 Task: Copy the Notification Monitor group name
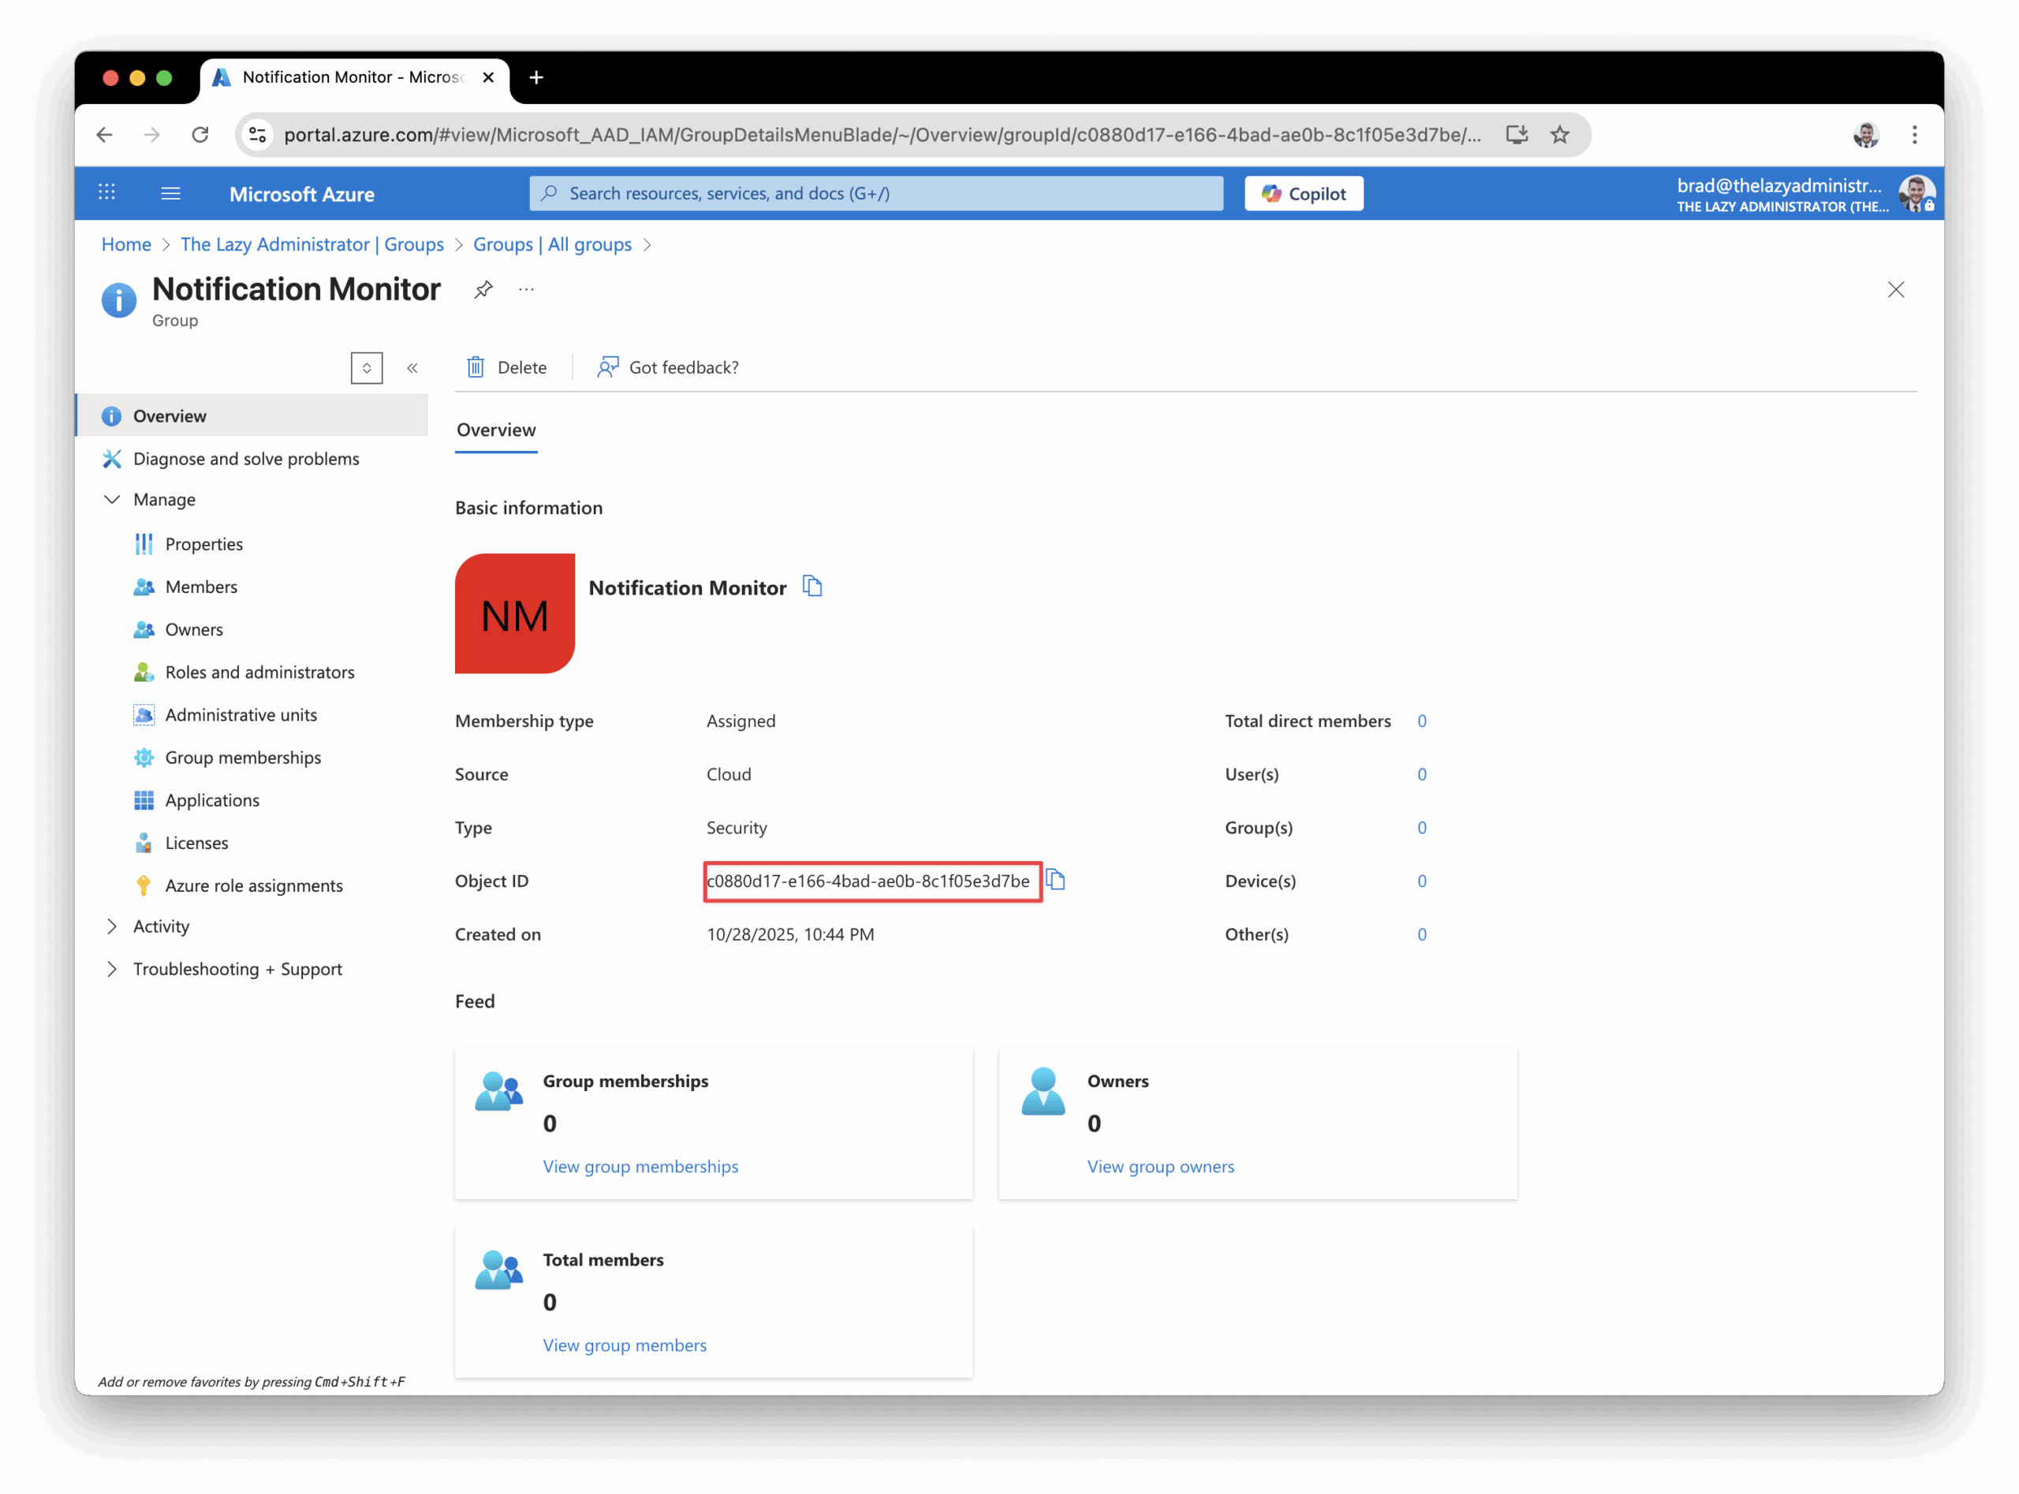point(812,587)
